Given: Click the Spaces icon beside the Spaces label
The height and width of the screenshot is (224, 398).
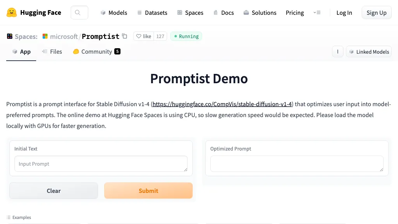Looking at the screenshot, I should pyautogui.click(x=10, y=36).
